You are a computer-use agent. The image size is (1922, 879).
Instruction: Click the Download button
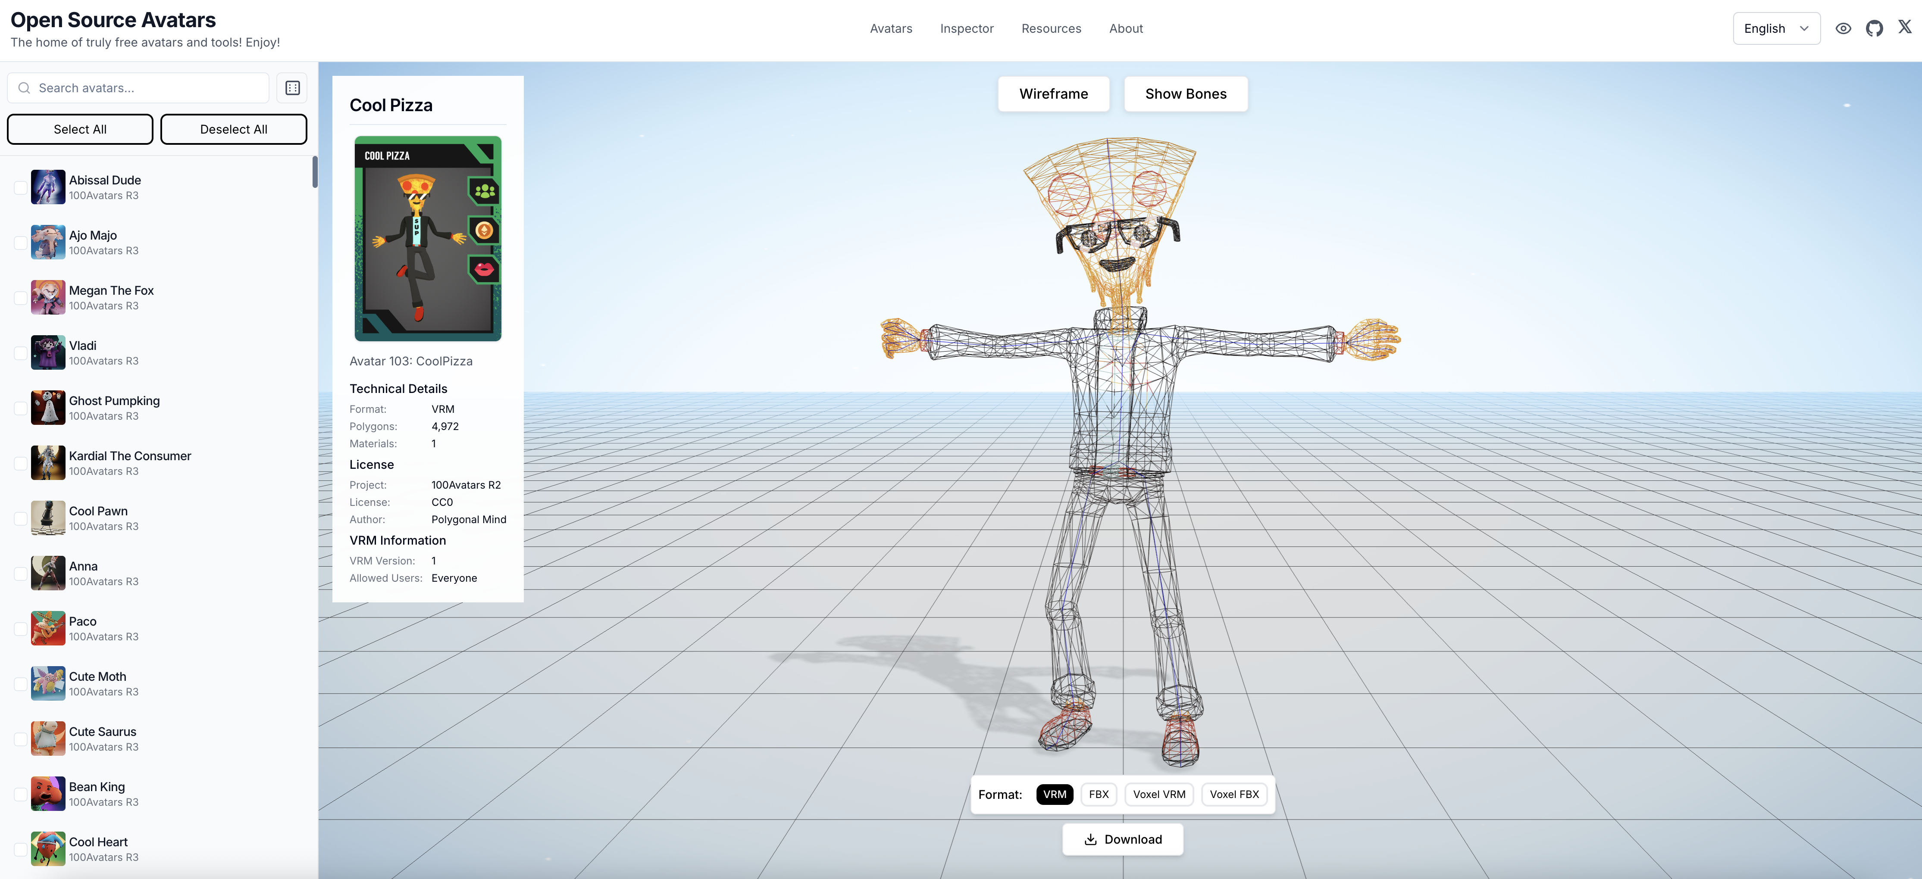(1122, 839)
